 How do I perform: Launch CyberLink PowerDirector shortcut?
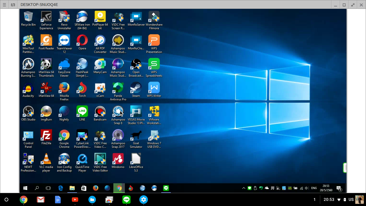[82, 139]
